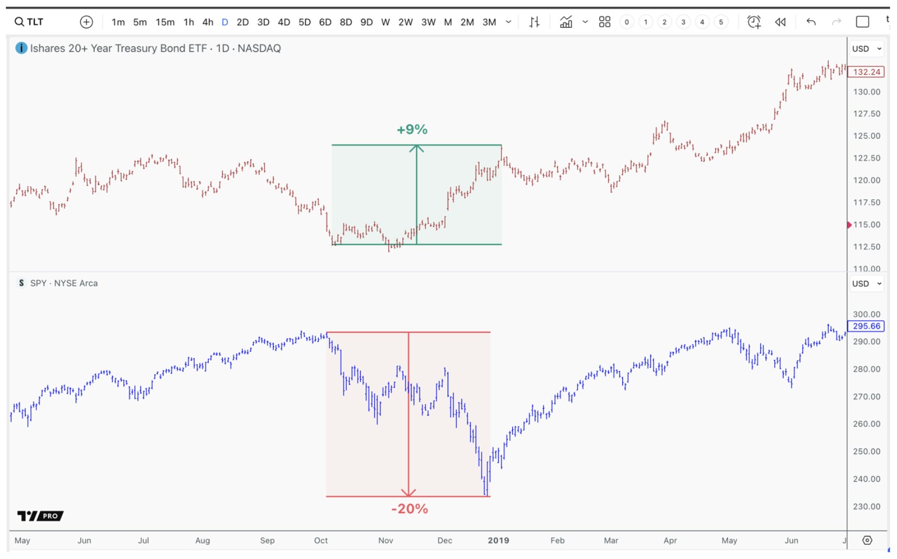
Task: Expand the timeframe dropdown after 3M
Action: [x=507, y=22]
